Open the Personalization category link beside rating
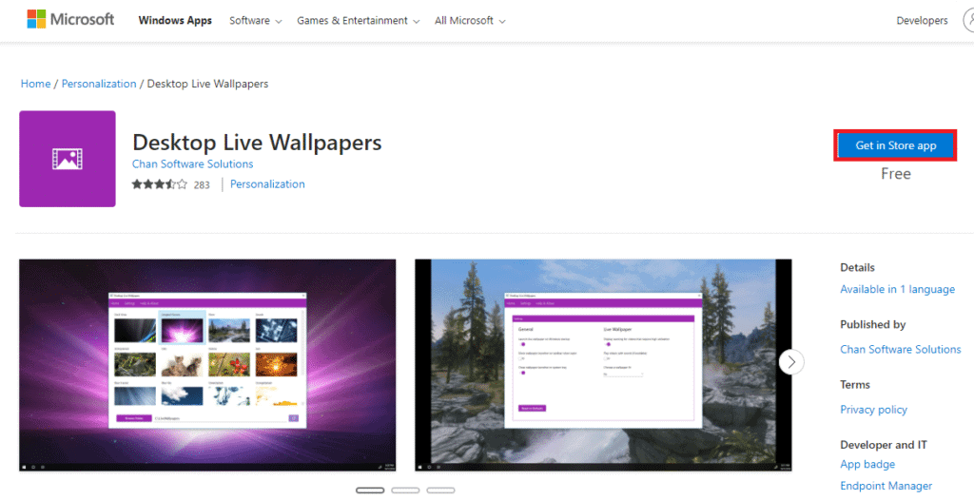The image size is (974, 500). pos(267,183)
